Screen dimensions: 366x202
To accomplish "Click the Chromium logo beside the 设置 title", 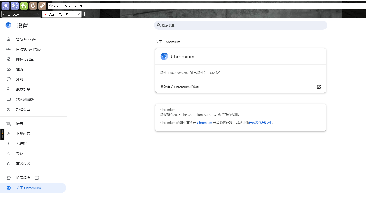I will pyautogui.click(x=8, y=25).
